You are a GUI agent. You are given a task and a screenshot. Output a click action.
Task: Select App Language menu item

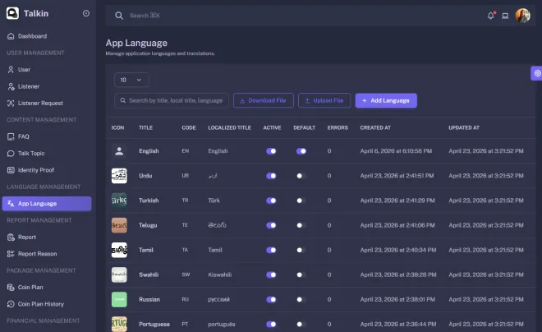[47, 203]
